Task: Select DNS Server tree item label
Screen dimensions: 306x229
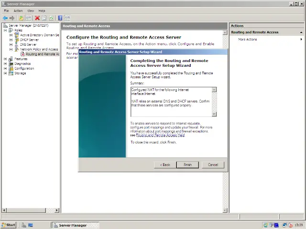Action: click(28, 44)
